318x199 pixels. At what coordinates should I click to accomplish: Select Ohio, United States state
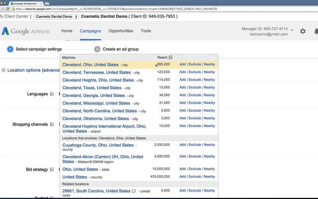80,169
